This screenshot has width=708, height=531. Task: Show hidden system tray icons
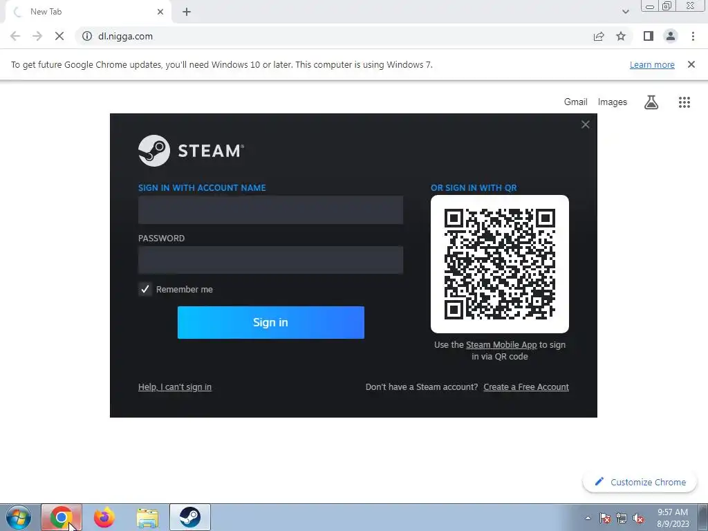coord(588,518)
